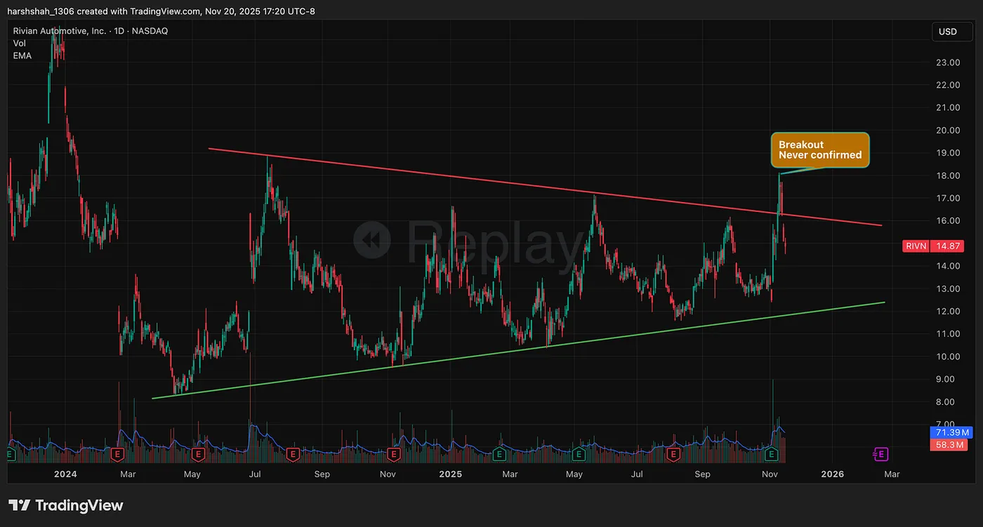Click the 2026 label on time axis
Image resolution: width=983 pixels, height=527 pixels.
pyautogui.click(x=833, y=474)
